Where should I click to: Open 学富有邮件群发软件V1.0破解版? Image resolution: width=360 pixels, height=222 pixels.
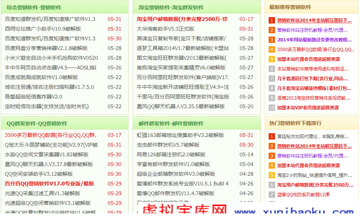tap(173, 164)
